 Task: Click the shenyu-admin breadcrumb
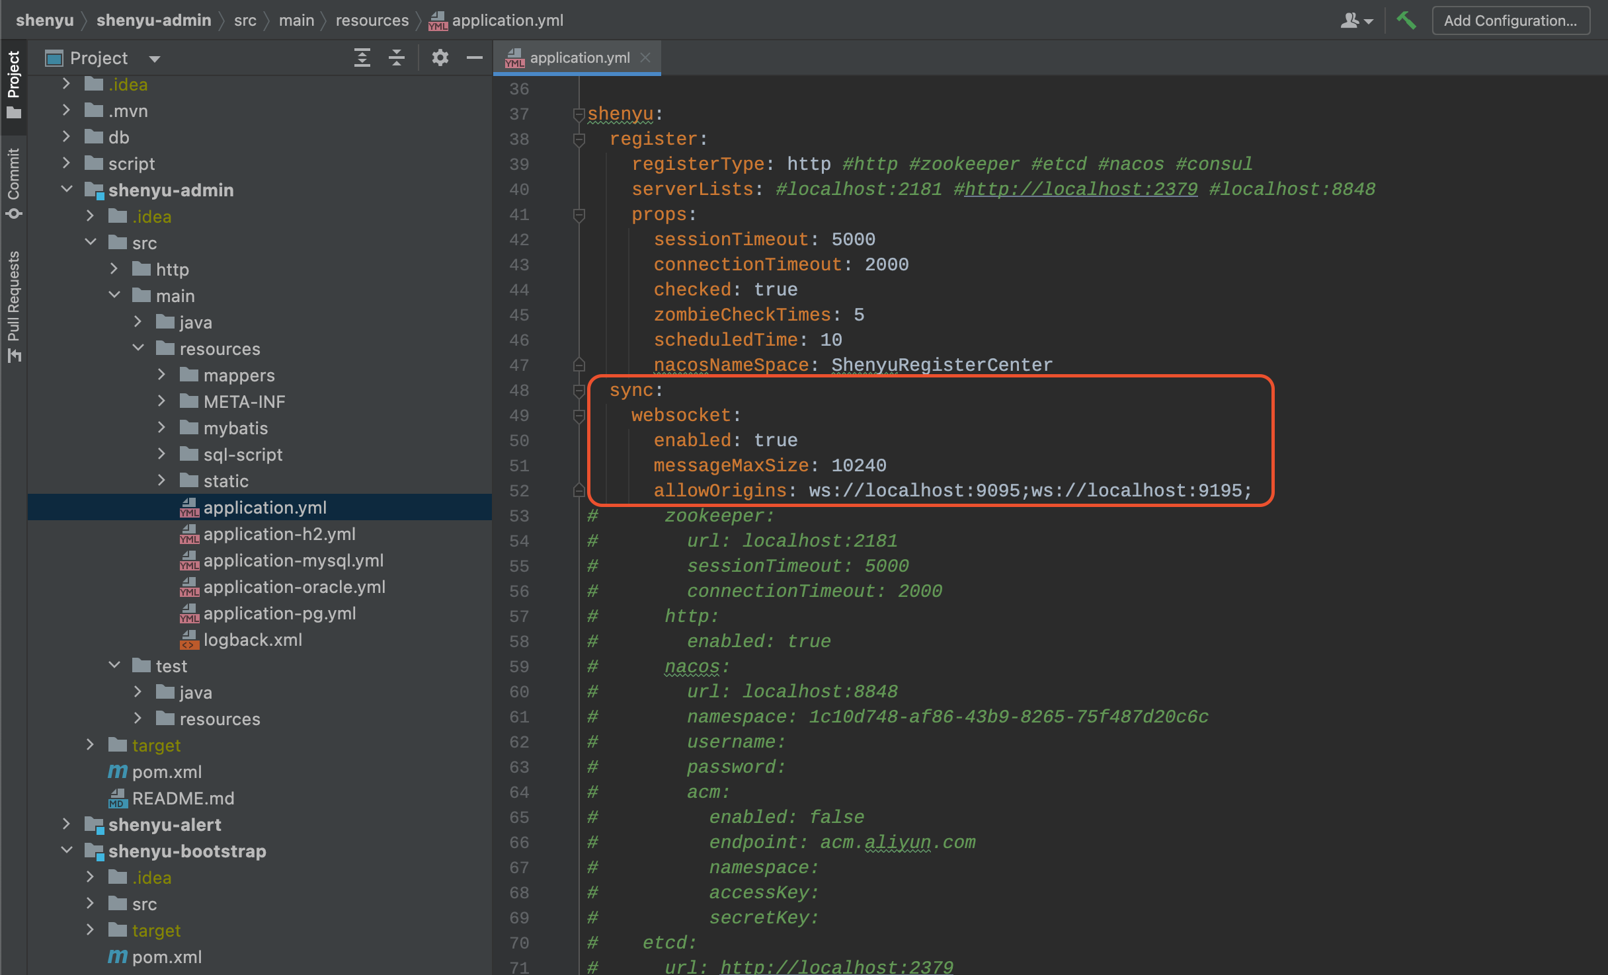(x=153, y=20)
